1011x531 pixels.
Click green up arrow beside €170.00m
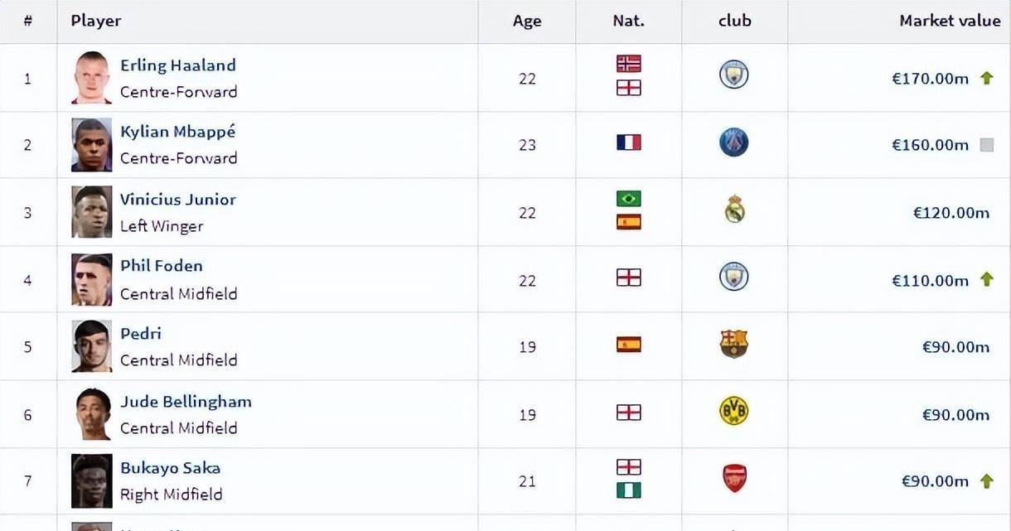(x=986, y=78)
